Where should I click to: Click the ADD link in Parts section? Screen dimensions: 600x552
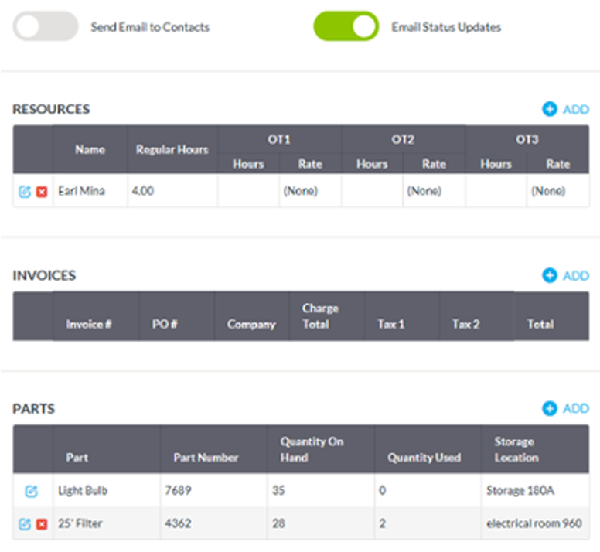click(x=576, y=408)
